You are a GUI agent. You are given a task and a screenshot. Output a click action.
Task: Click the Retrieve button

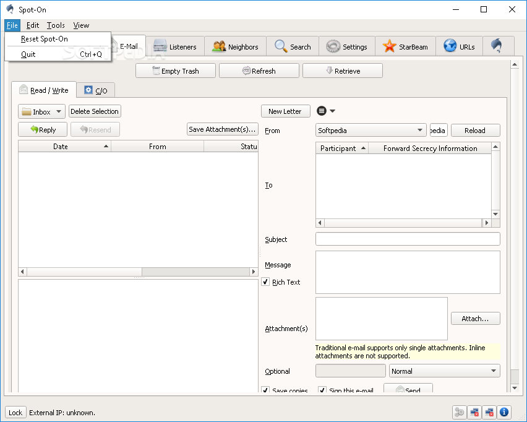(343, 71)
